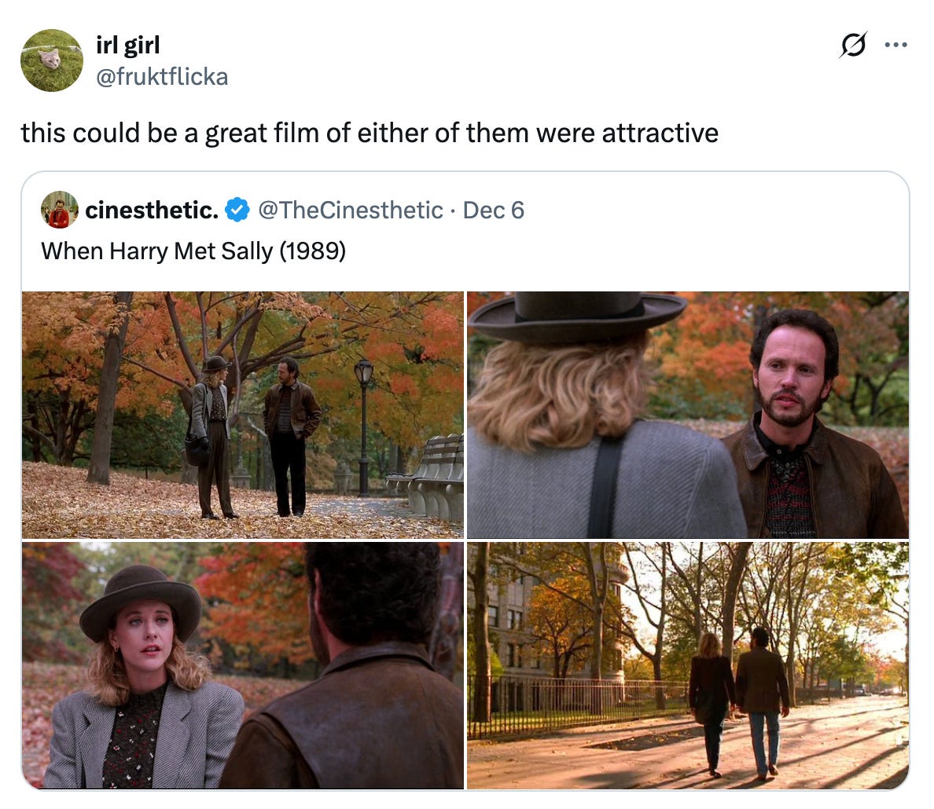Open the photo of woman in brown hat

click(242, 665)
